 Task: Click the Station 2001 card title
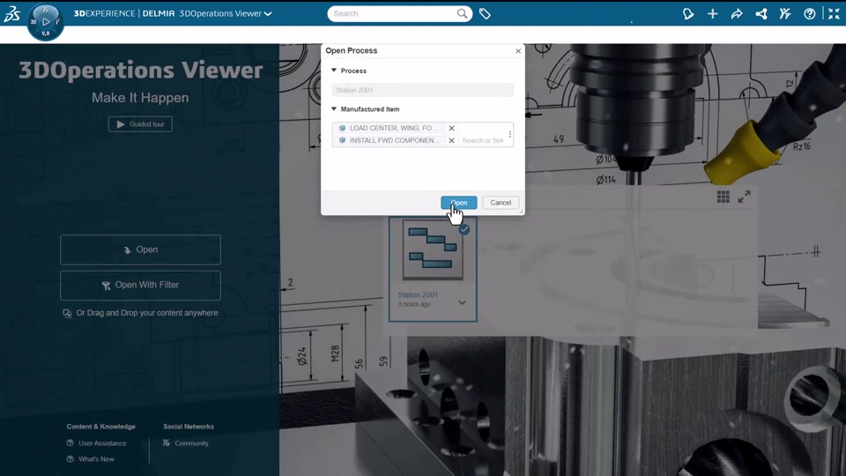(418, 295)
